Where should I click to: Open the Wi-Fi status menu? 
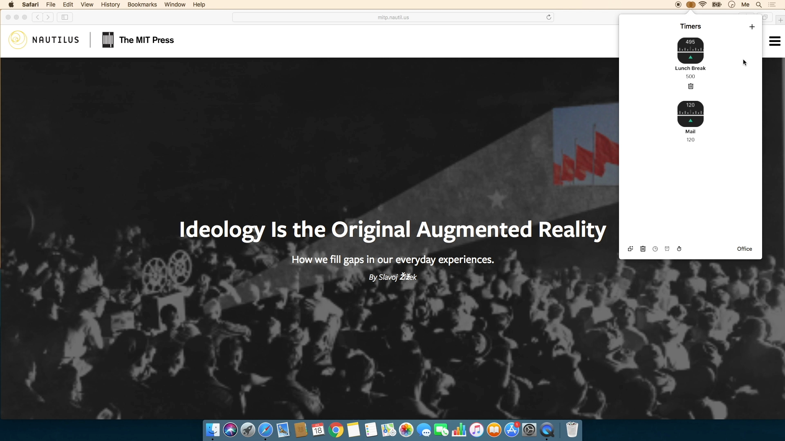pos(703,4)
